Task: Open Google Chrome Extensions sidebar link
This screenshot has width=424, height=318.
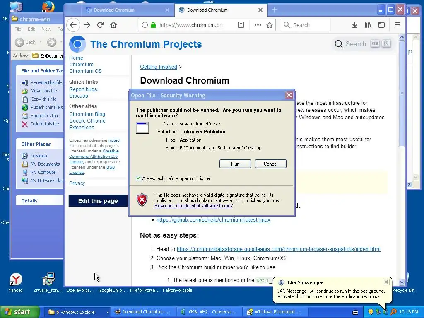Action: coord(87,124)
